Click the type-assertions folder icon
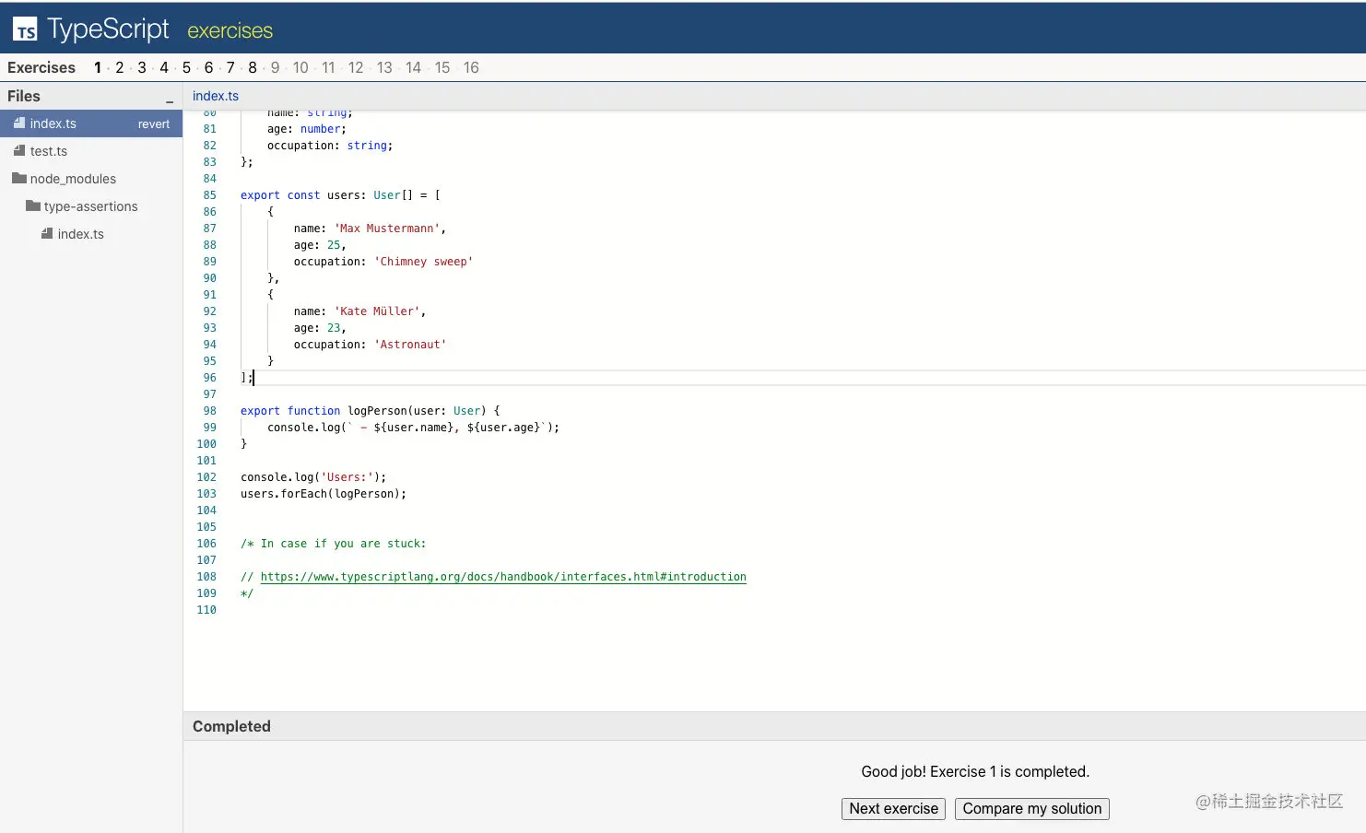The image size is (1366, 833). point(33,205)
